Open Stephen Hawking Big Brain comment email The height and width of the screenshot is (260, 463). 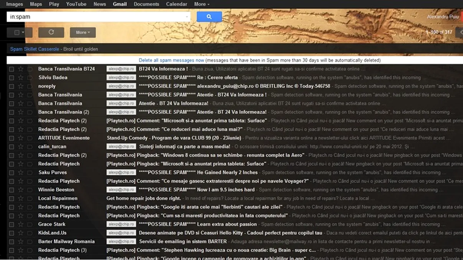[211, 250]
